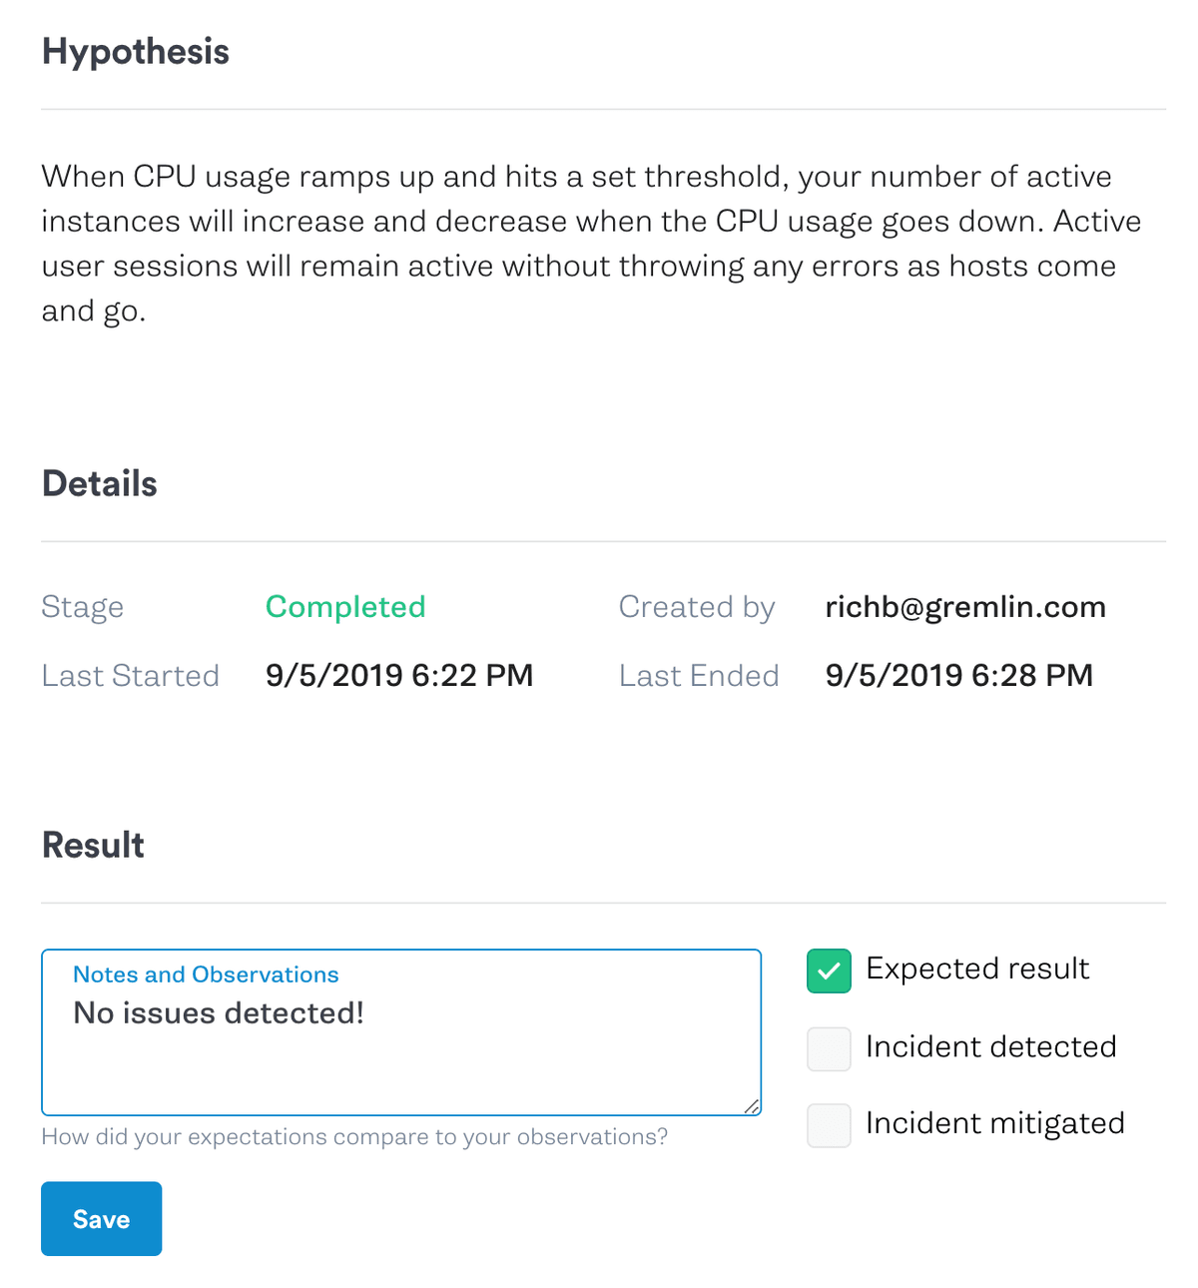Focus the Notes and Observations text area

(401, 1032)
